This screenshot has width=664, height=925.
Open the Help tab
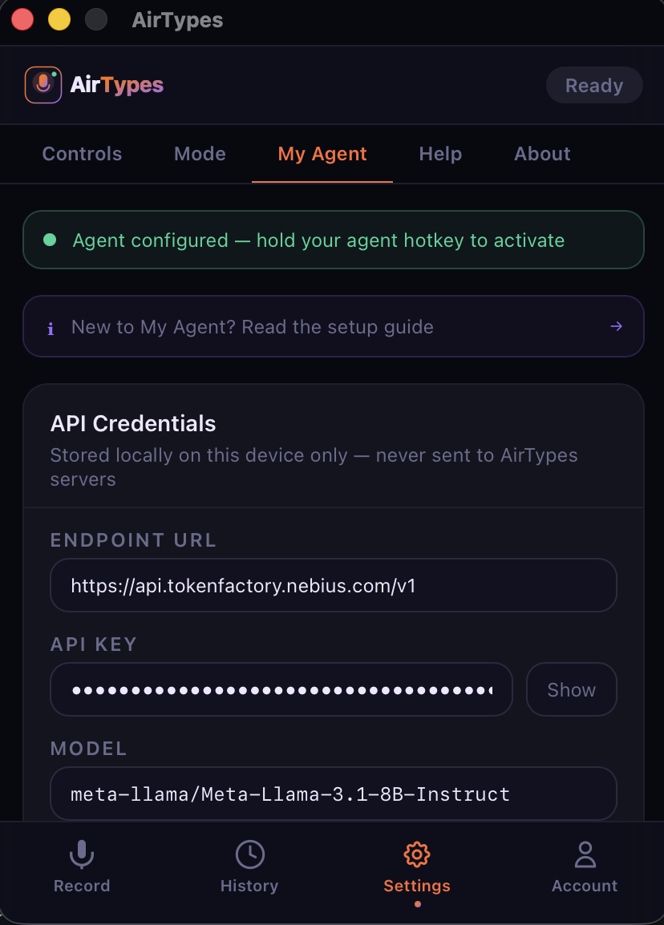[440, 154]
